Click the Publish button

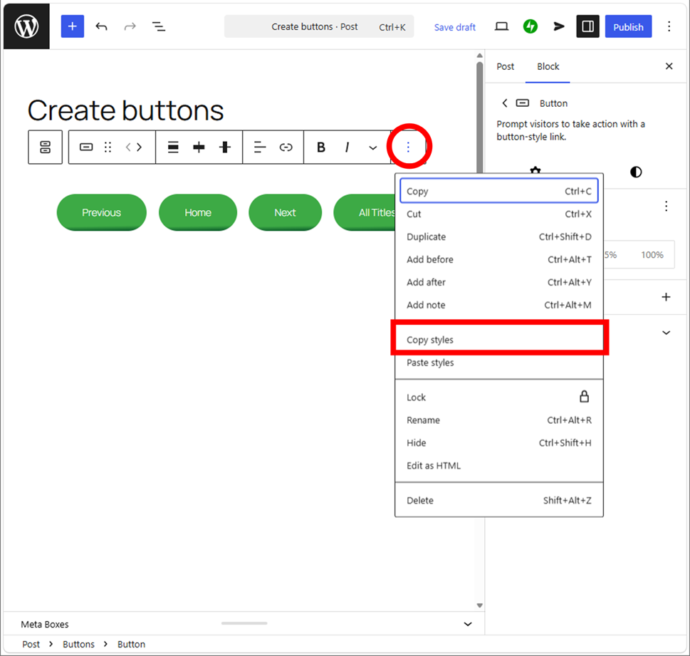628,27
